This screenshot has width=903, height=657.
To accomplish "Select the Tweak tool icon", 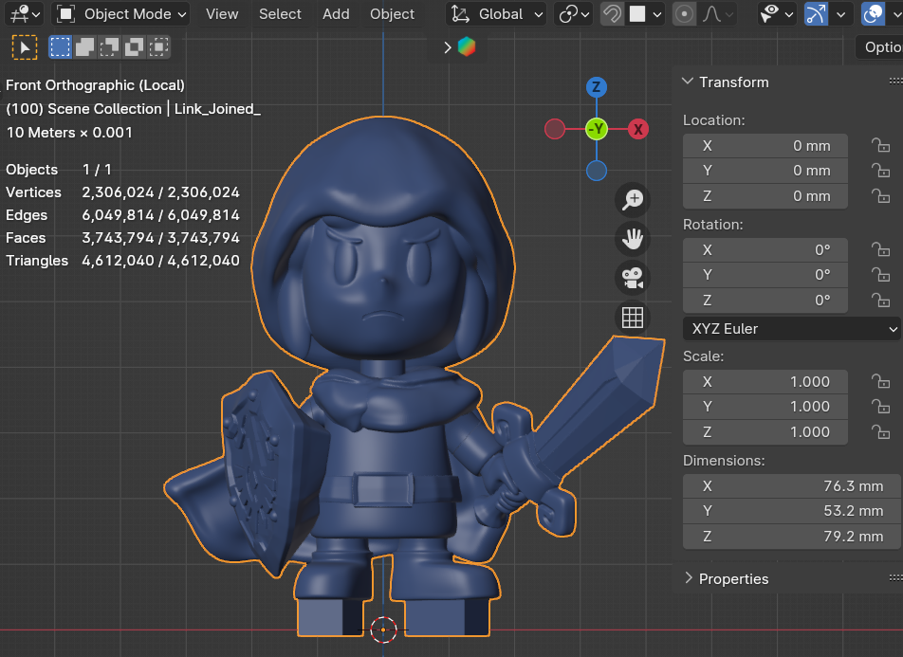I will click(25, 47).
